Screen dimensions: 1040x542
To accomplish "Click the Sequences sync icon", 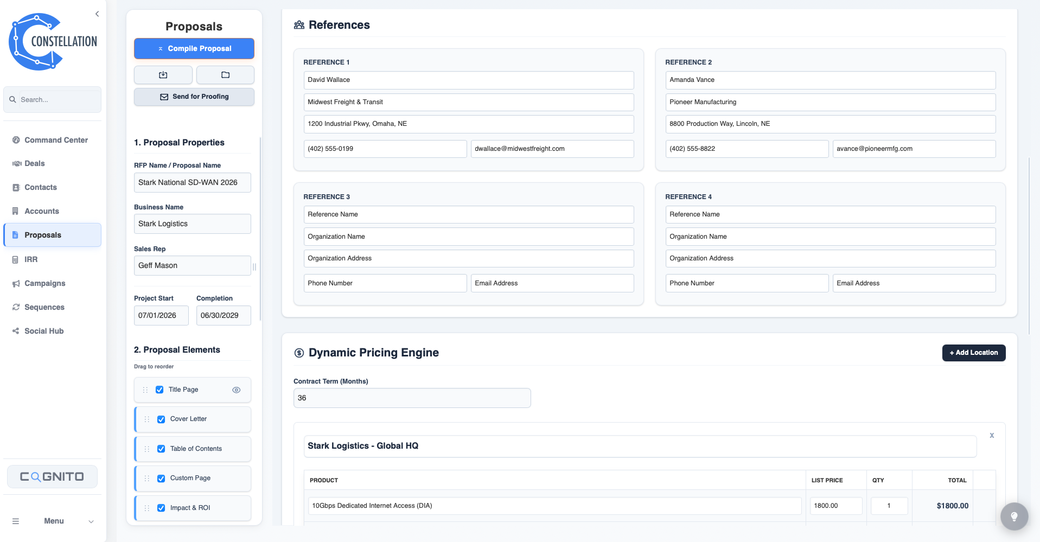I will [x=16, y=307].
